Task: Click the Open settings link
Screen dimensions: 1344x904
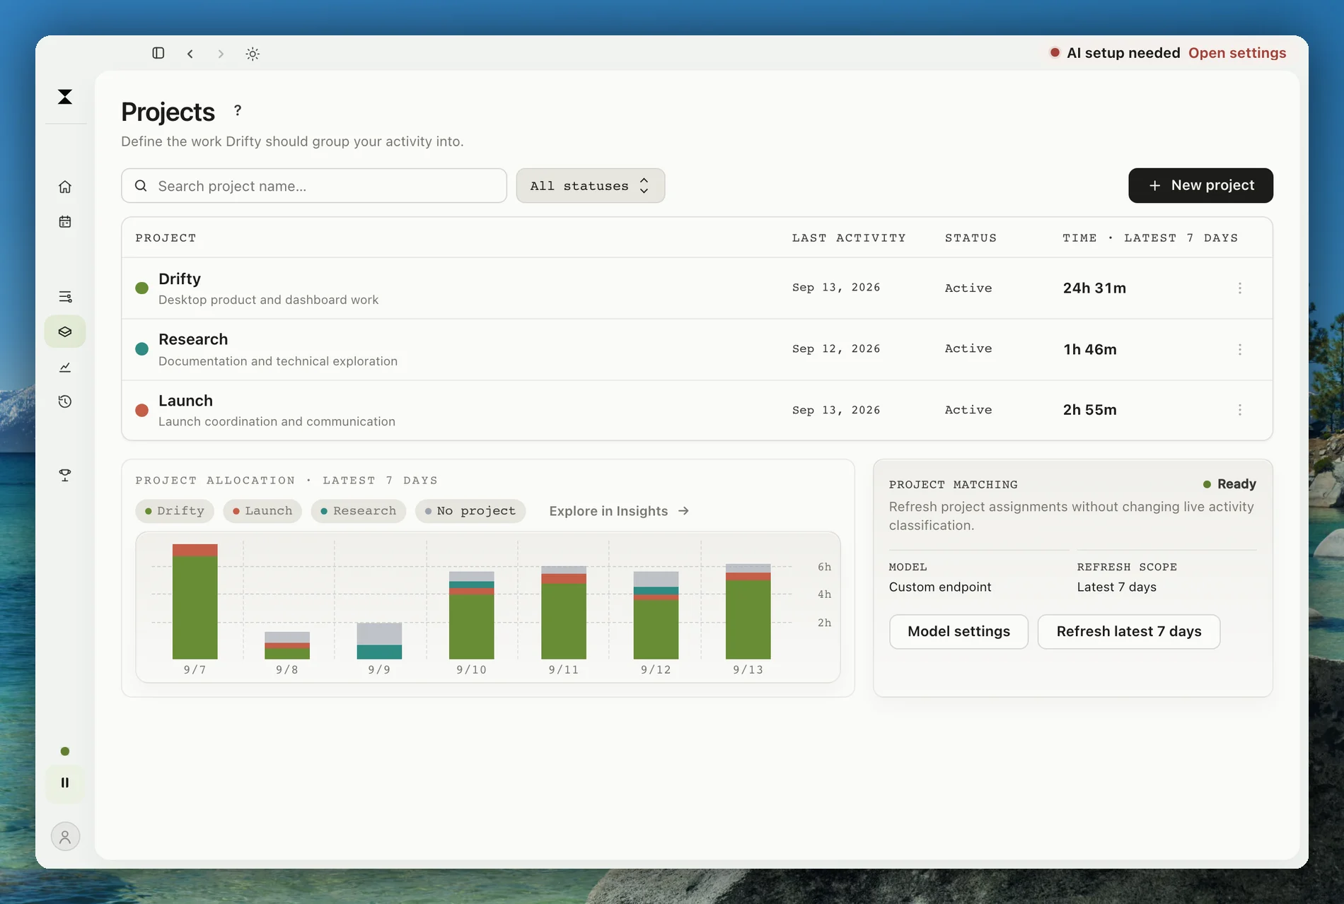Action: coord(1237,53)
